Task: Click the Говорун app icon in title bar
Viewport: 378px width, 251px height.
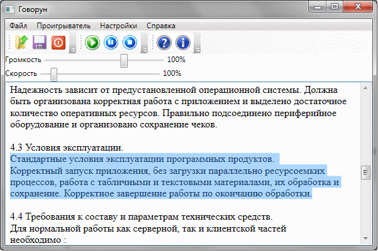Action: (x=10, y=9)
